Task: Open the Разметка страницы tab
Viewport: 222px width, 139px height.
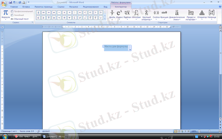Action: pyautogui.click(x=44, y=7)
